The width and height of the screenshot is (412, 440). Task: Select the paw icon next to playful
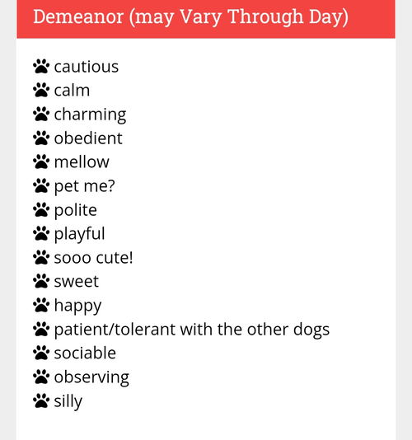click(x=41, y=233)
